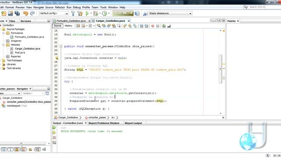Click the memory usage indicator

(x=123, y=13)
